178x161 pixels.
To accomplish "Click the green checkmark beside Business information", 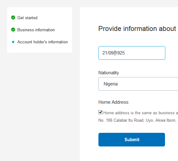I will click(13, 30).
